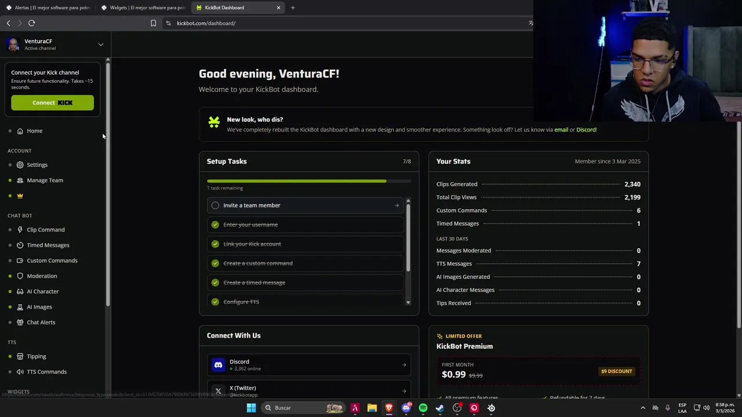Follow the email link

[561, 130]
